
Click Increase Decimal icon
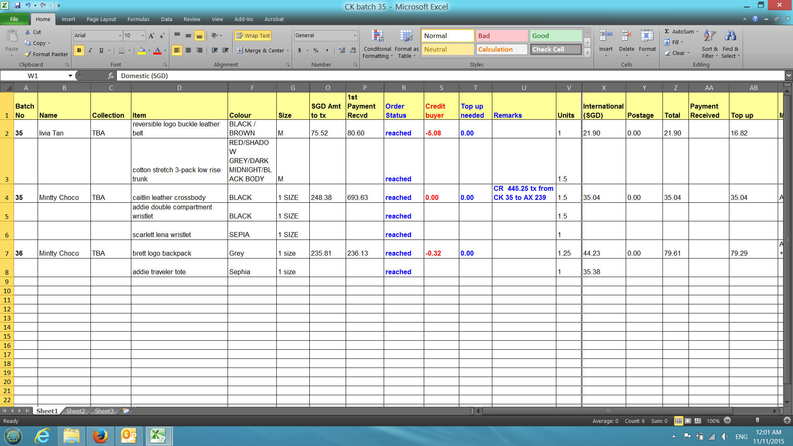[342, 50]
